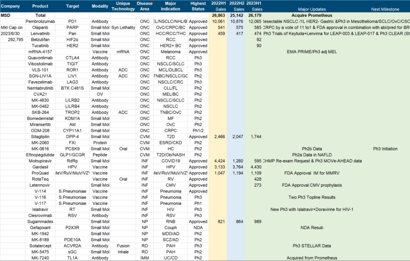Select the Tucatinib product cell

40,46
